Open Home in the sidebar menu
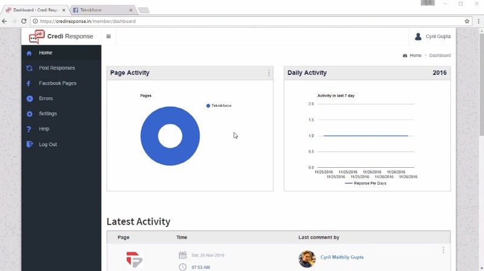 (x=61, y=53)
